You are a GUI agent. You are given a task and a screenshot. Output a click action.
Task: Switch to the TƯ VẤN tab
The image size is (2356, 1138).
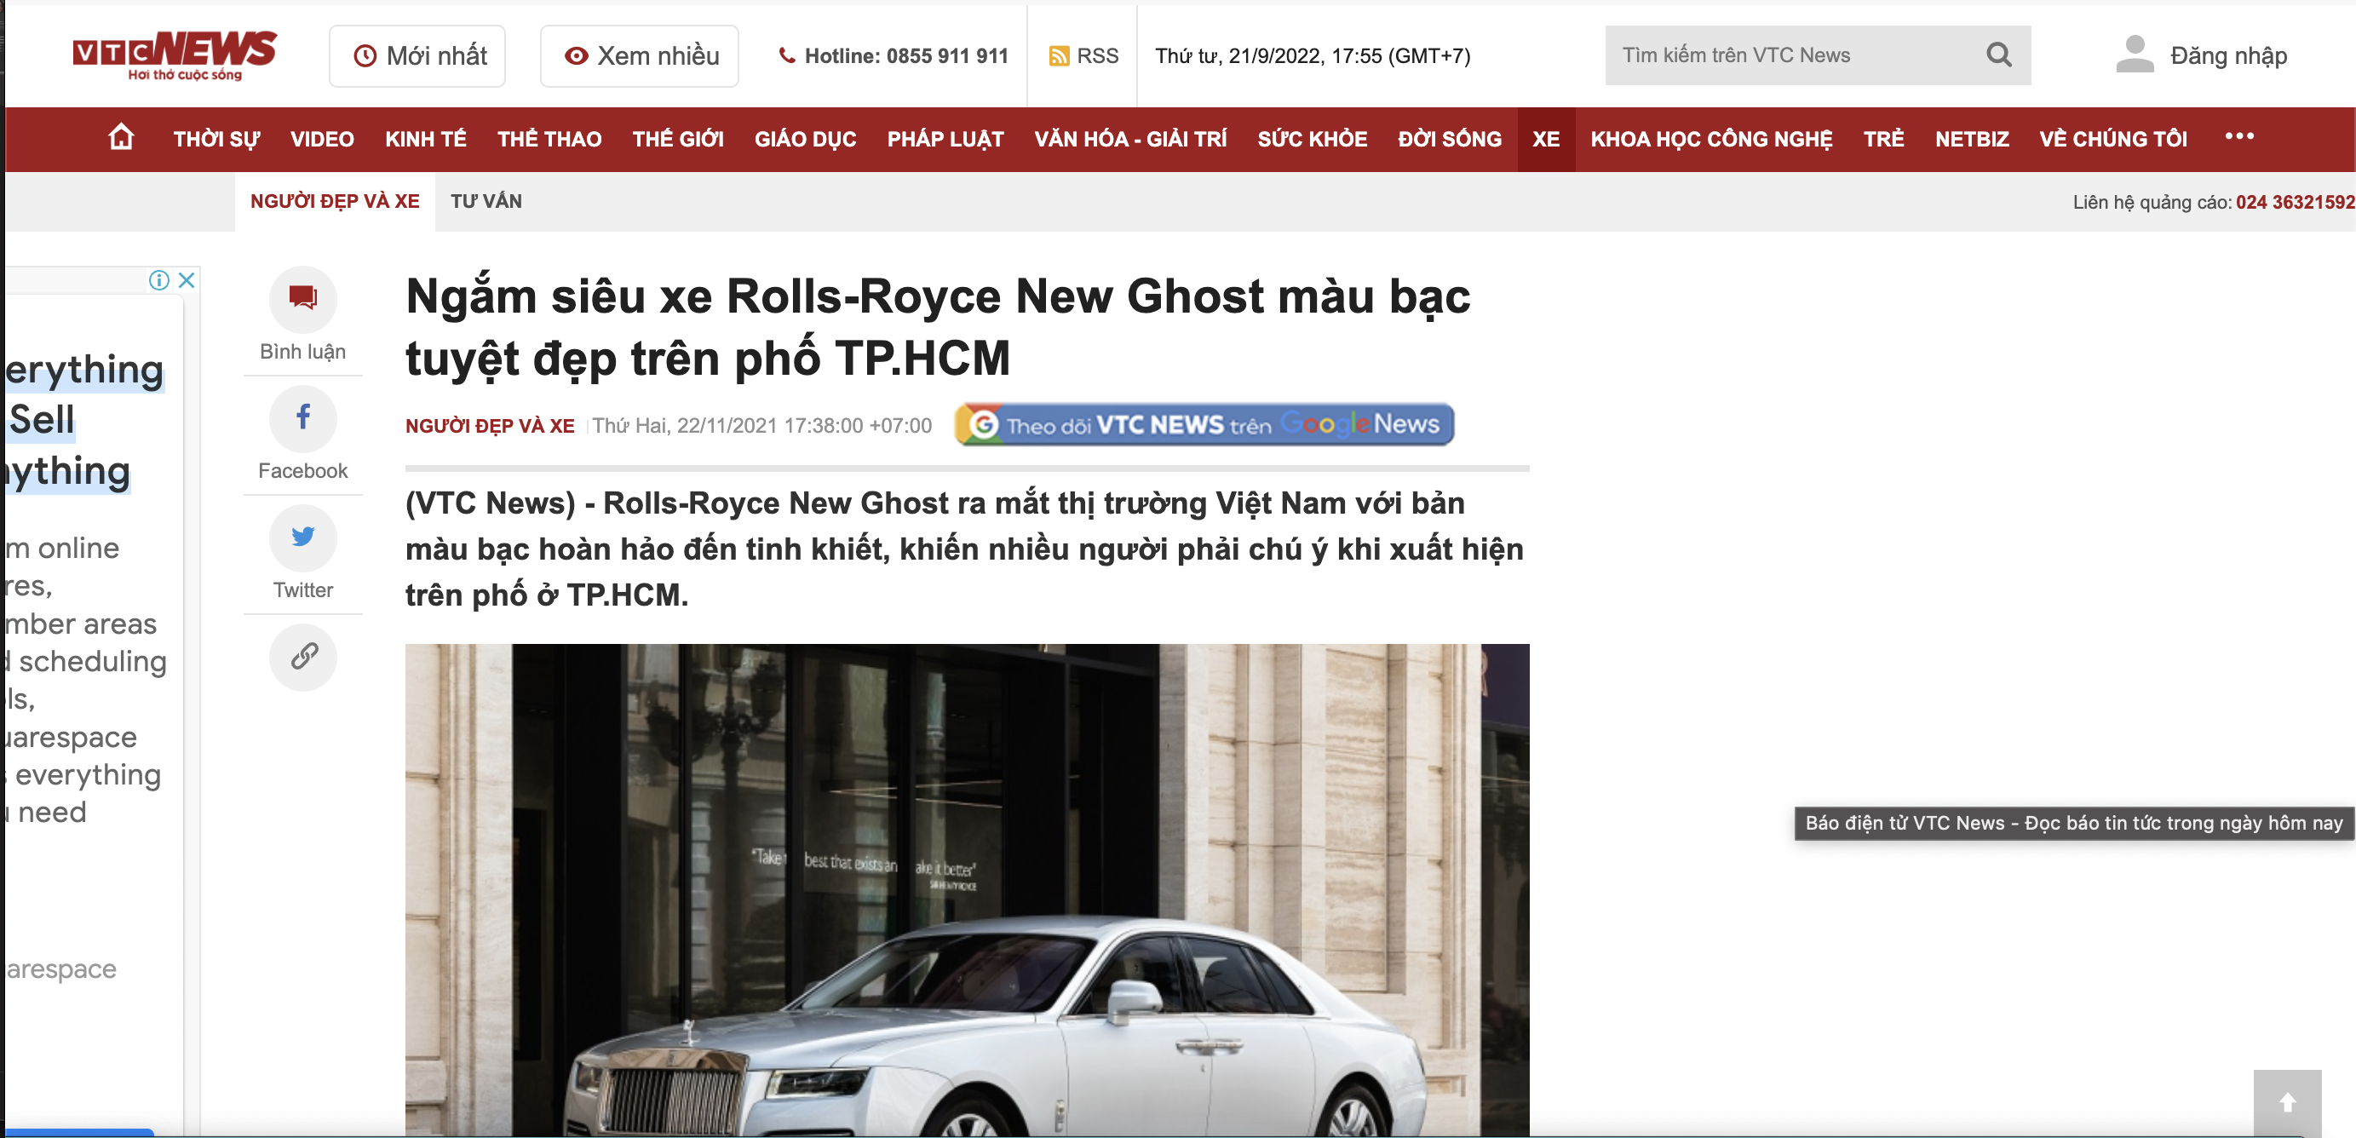coord(486,201)
